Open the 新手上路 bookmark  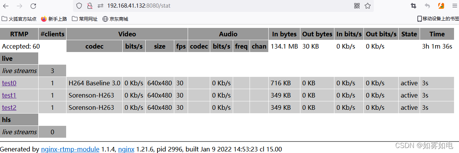click(x=54, y=19)
